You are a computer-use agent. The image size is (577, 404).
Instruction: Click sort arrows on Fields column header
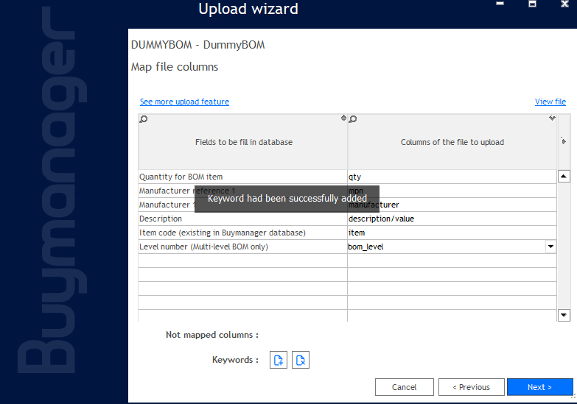(343, 118)
